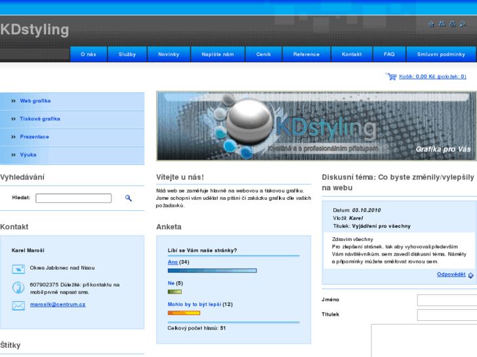Open Smluvní podmínky in navigation

coord(441,54)
